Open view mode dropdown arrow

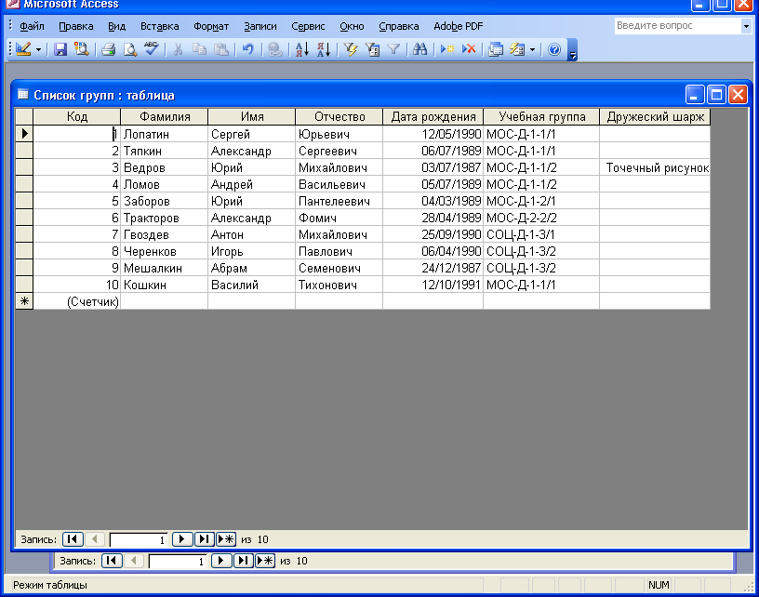[x=38, y=50]
